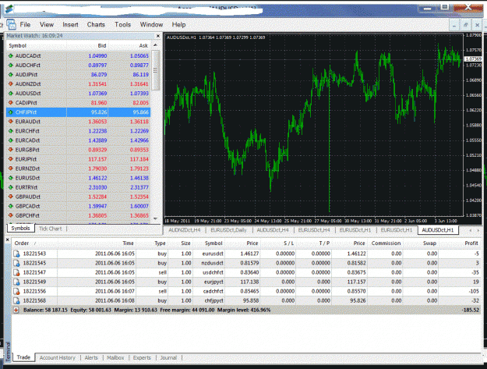The image size is (487, 369).
Task: Open the EURUSDct,H4 chart tab
Action: coord(314,230)
